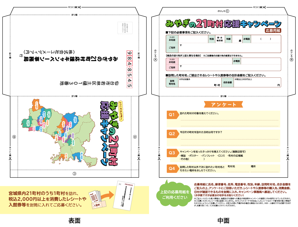Click the 川崎町 label on the map
Viewport: 298px width, 227px height.
tap(49, 115)
